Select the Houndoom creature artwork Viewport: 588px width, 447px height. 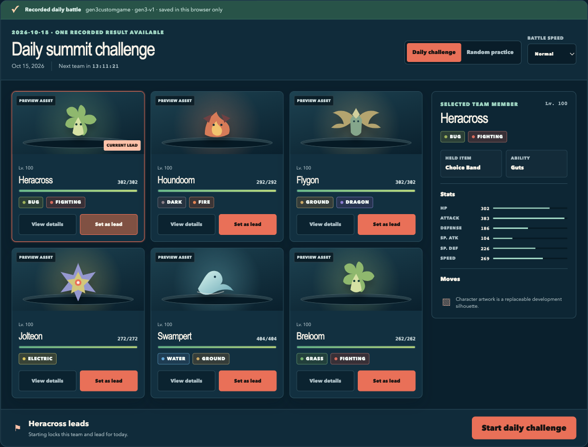[217, 124]
